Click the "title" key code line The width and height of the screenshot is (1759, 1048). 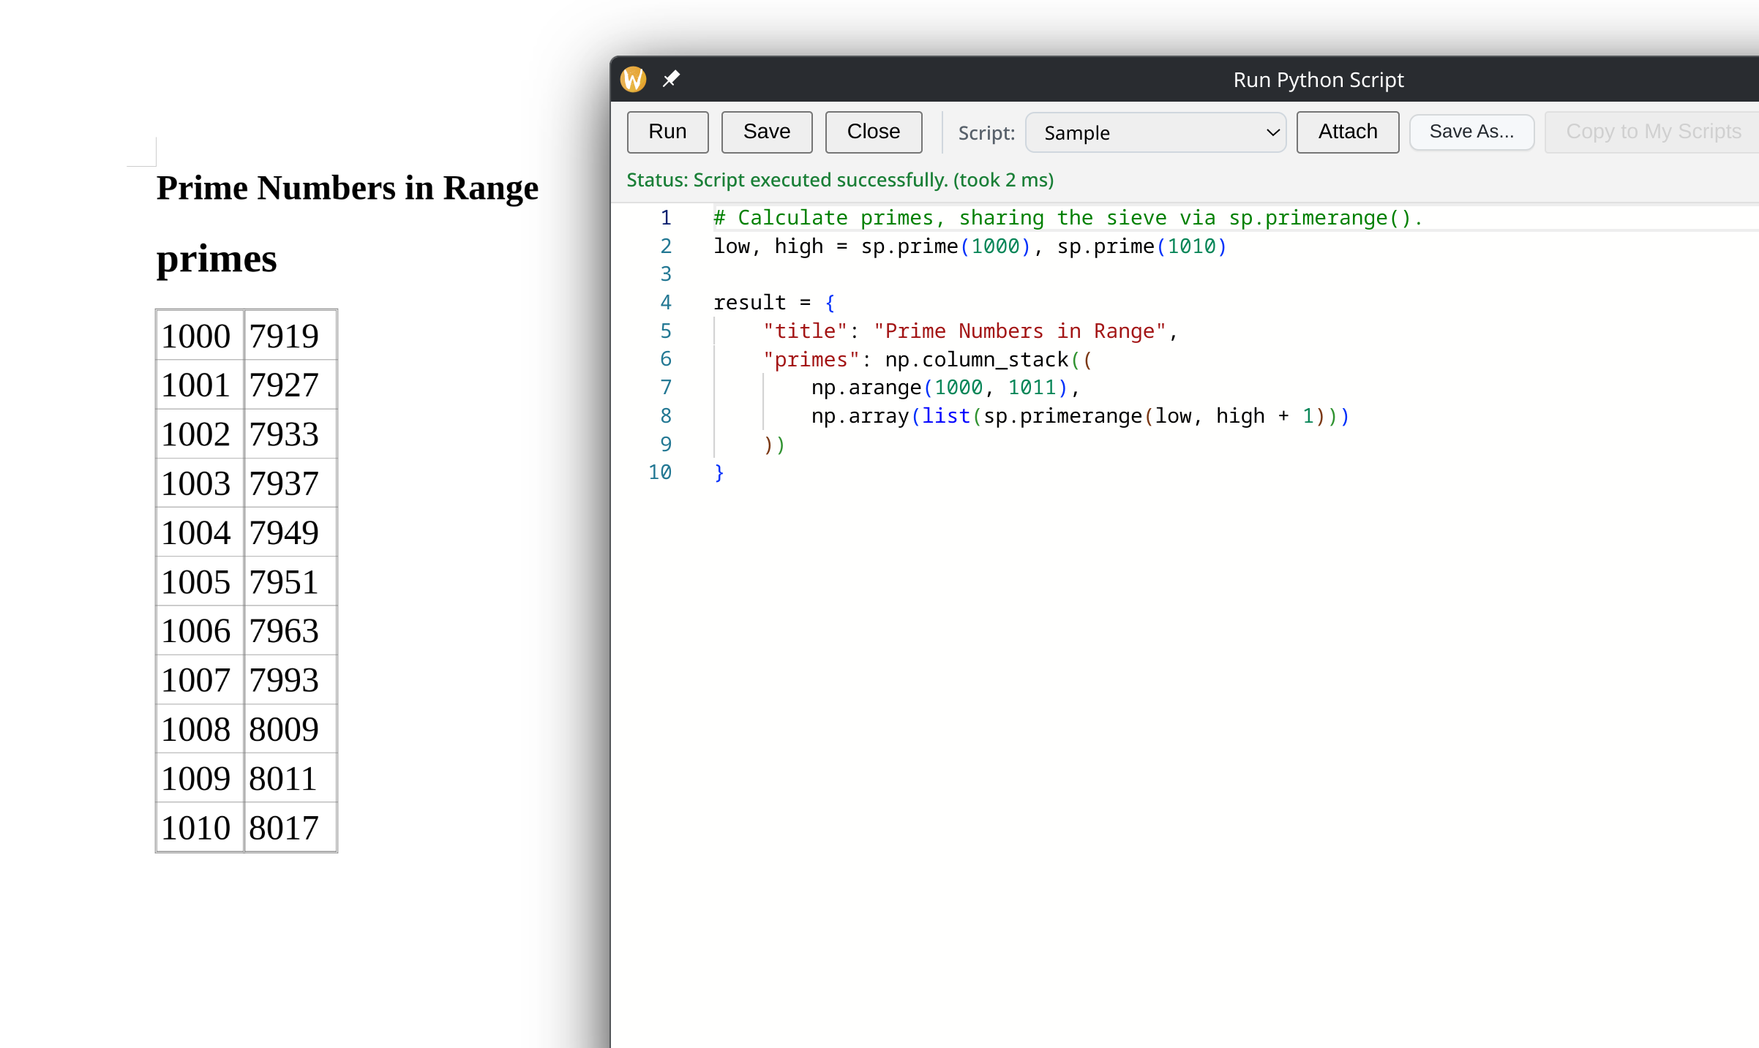(x=970, y=331)
